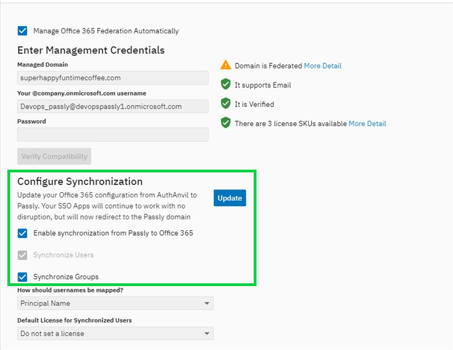Click the Verify Compatibility button
Screen dimensions: 453x350
(54, 157)
